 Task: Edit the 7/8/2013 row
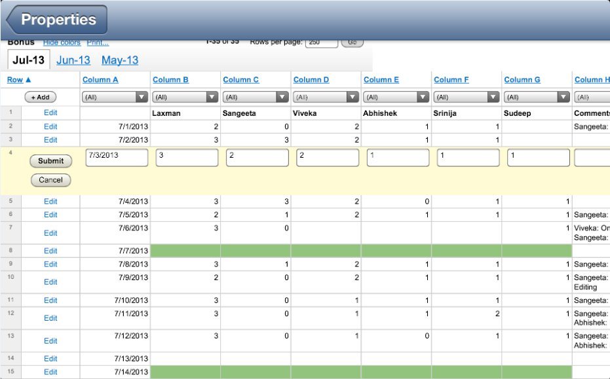coord(50,264)
